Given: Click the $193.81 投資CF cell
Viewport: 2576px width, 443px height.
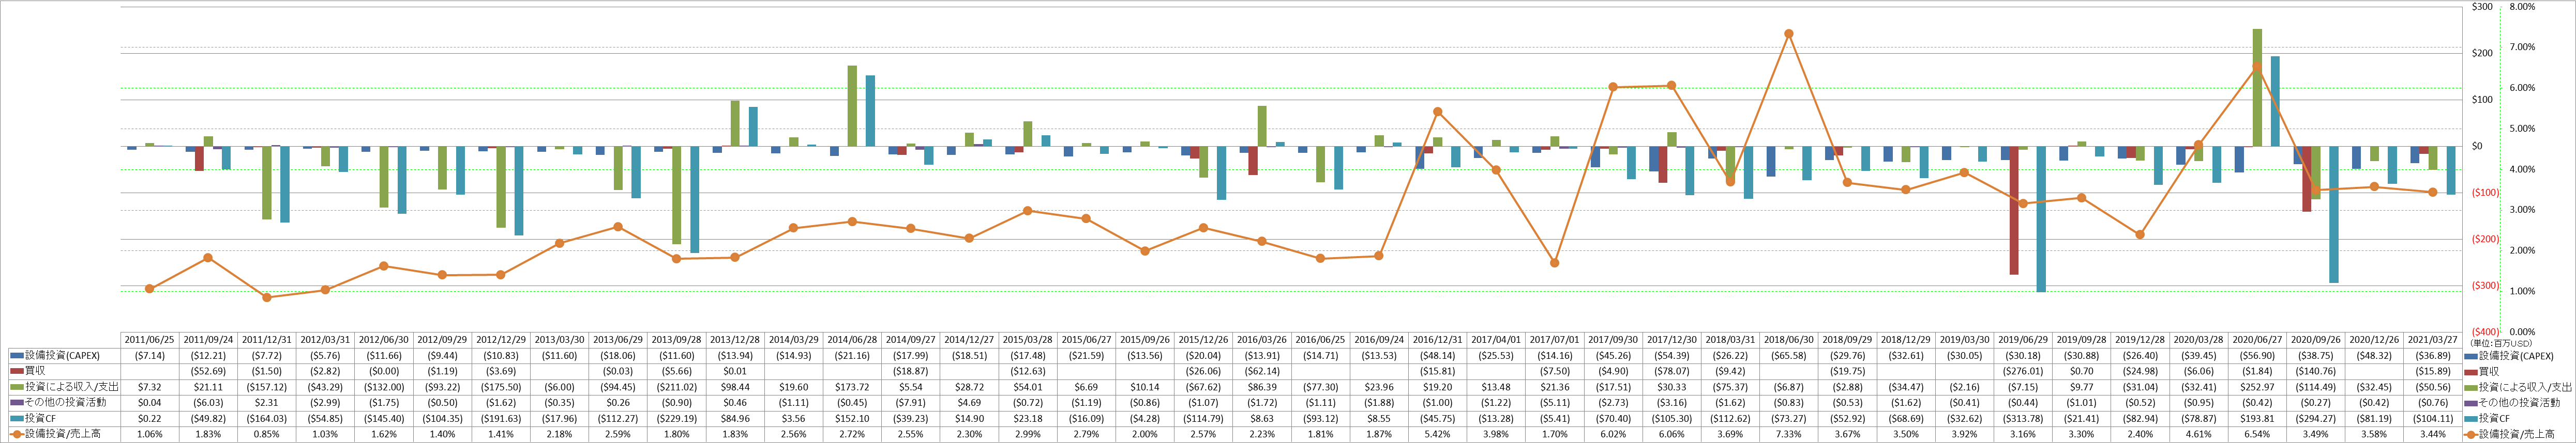Looking at the screenshot, I should tap(2257, 419).
